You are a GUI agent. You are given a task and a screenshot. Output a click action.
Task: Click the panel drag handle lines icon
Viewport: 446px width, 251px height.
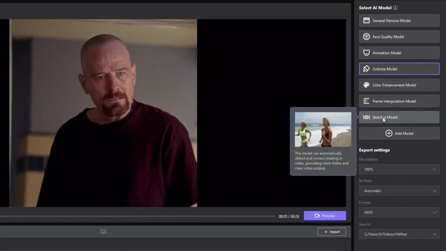pos(103,231)
